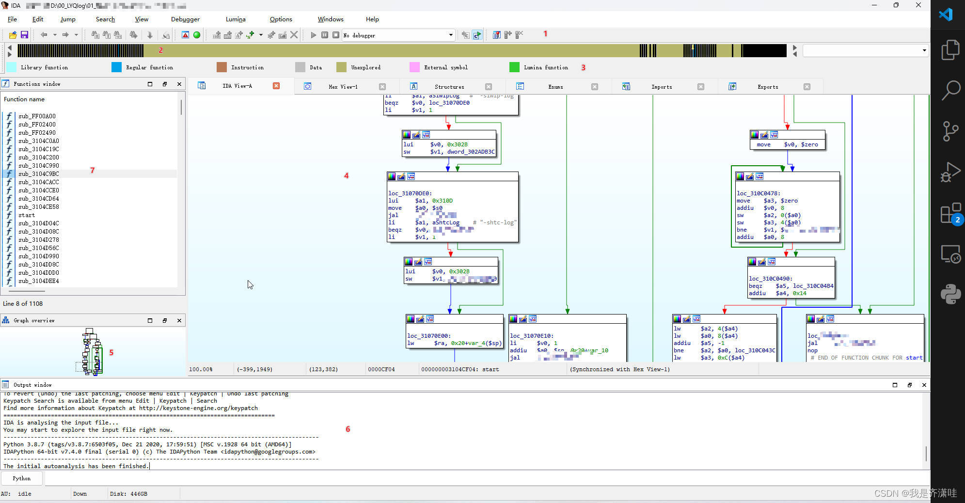965x503 pixels.
Task: Open the Debugger menu
Action: click(x=185, y=19)
